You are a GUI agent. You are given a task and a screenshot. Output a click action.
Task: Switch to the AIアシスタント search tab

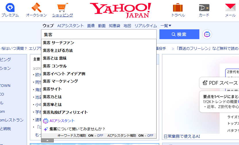click(x=70, y=26)
